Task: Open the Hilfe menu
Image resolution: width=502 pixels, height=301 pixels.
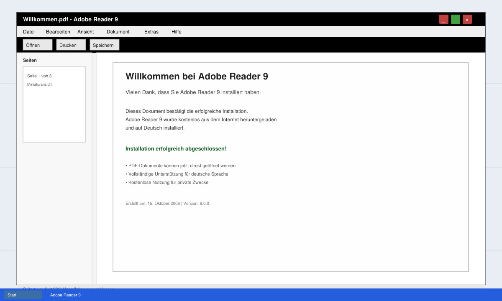Action: [177, 32]
